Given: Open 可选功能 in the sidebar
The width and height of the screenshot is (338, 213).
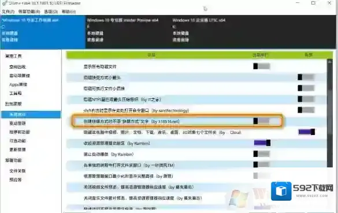Looking at the screenshot, I should coord(18,141).
